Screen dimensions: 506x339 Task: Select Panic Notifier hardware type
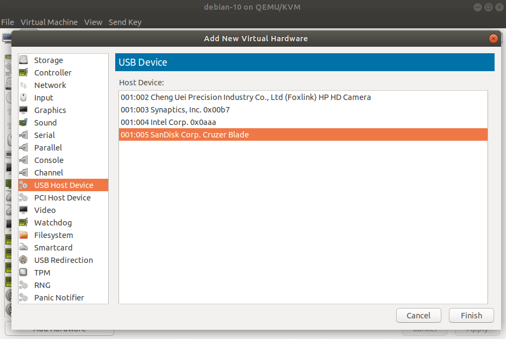coord(63,297)
